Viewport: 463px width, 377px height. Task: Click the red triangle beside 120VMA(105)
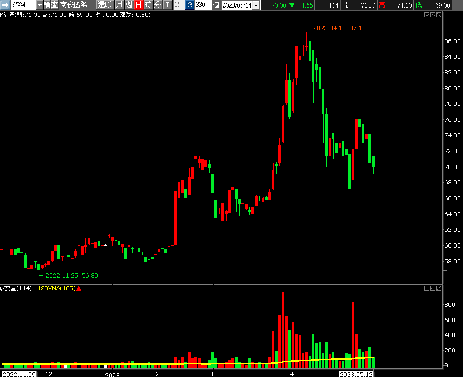(79, 288)
